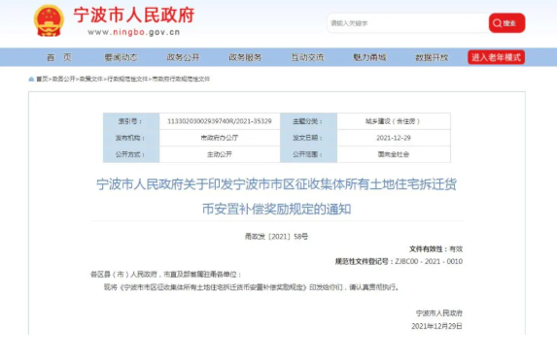Viewport: 557px width, 360px height.
Task: Click 政务公开 in the breadcrumb
Action: [63, 80]
